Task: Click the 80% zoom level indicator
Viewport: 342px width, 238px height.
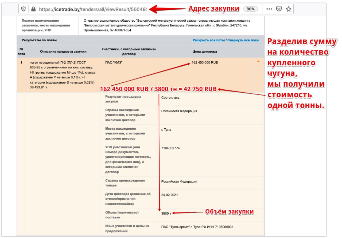Action: coord(250,9)
